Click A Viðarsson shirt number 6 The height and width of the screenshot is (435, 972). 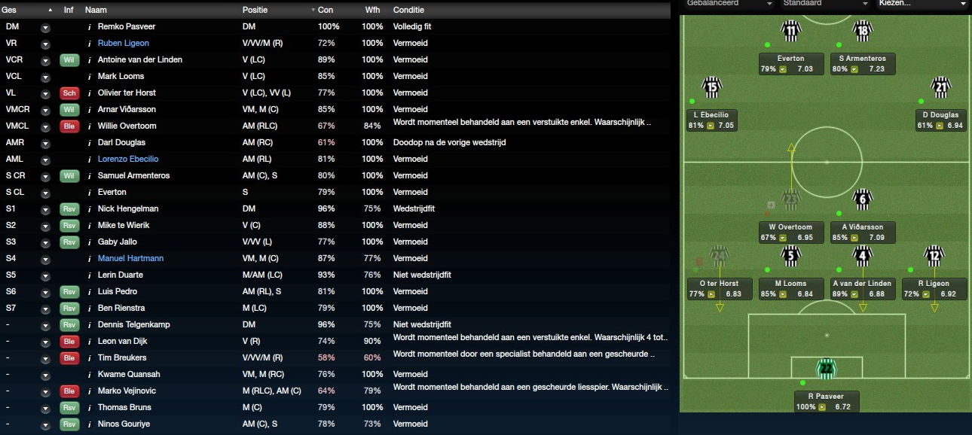(x=863, y=199)
